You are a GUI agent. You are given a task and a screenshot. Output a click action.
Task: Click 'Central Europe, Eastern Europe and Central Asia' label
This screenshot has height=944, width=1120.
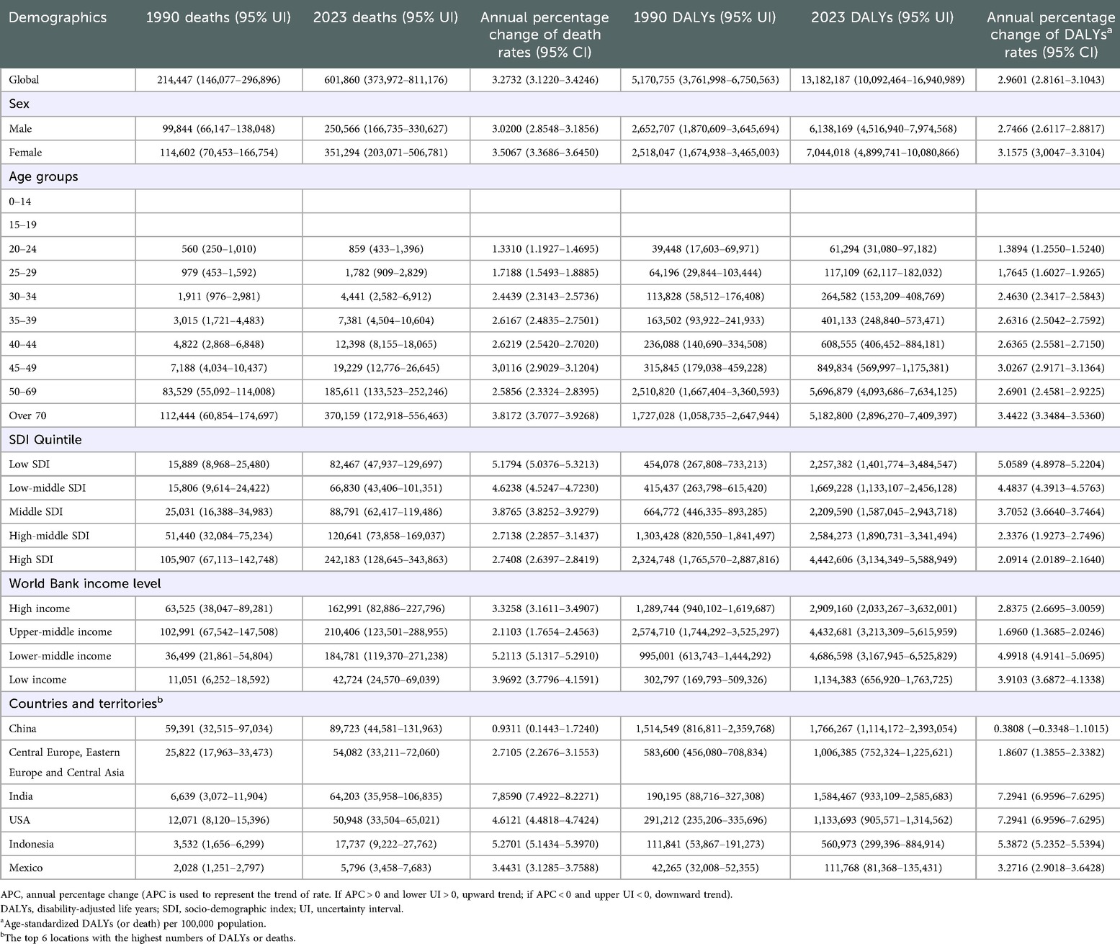click(66, 762)
